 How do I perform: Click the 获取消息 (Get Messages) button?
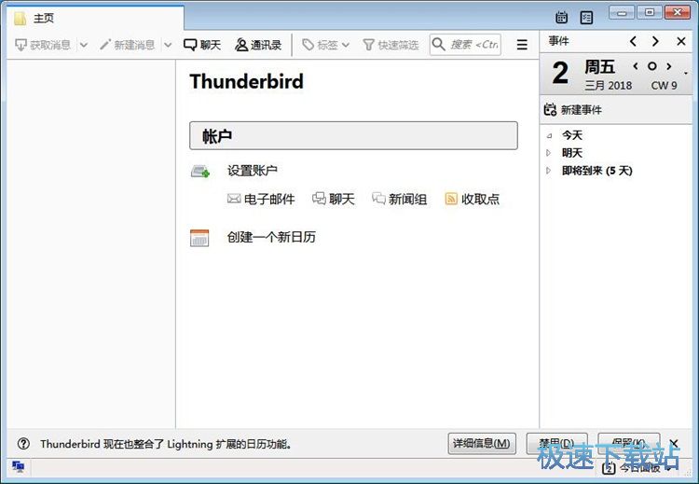tap(43, 45)
